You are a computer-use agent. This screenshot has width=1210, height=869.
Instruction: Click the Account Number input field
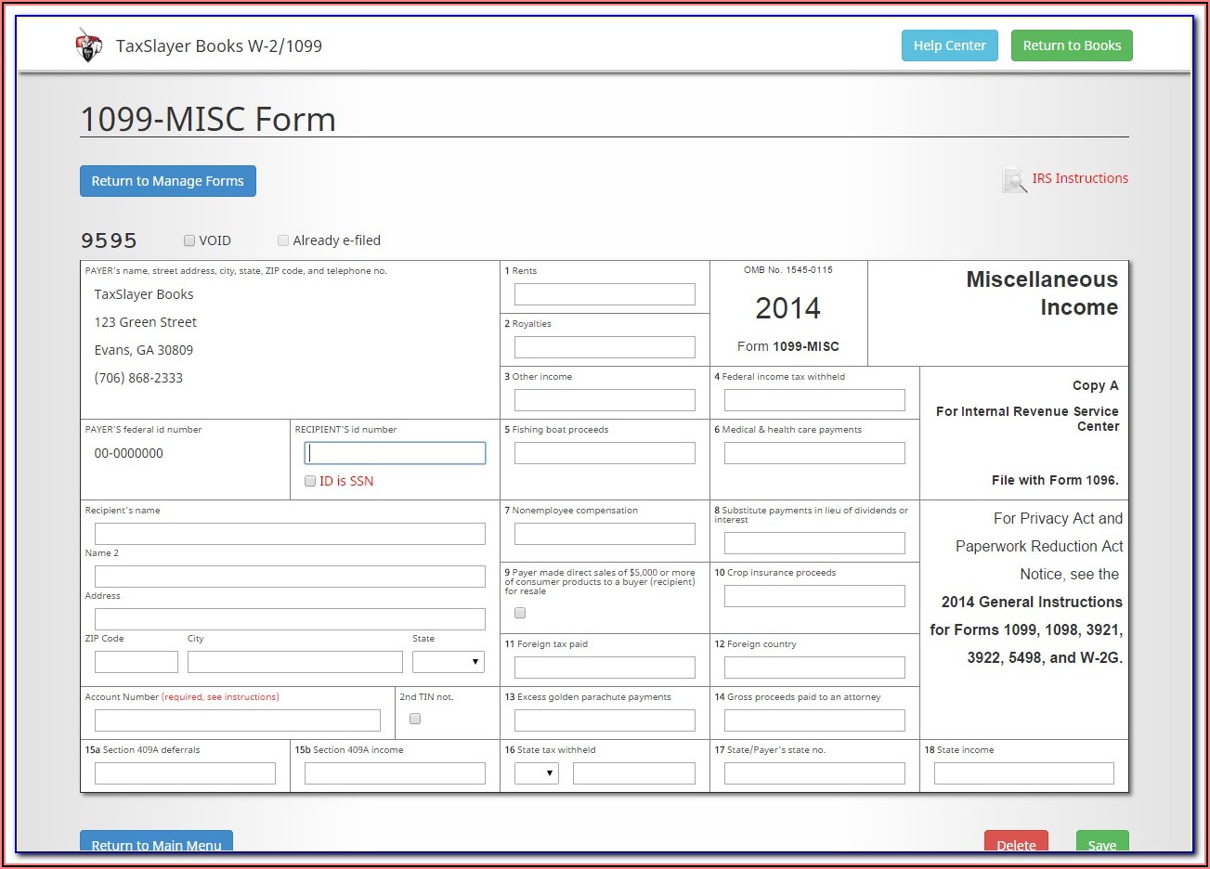coord(238,720)
